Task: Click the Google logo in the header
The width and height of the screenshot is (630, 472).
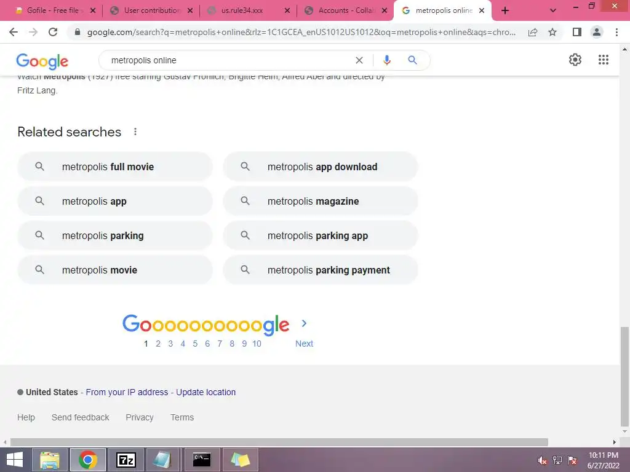Action: [42, 61]
